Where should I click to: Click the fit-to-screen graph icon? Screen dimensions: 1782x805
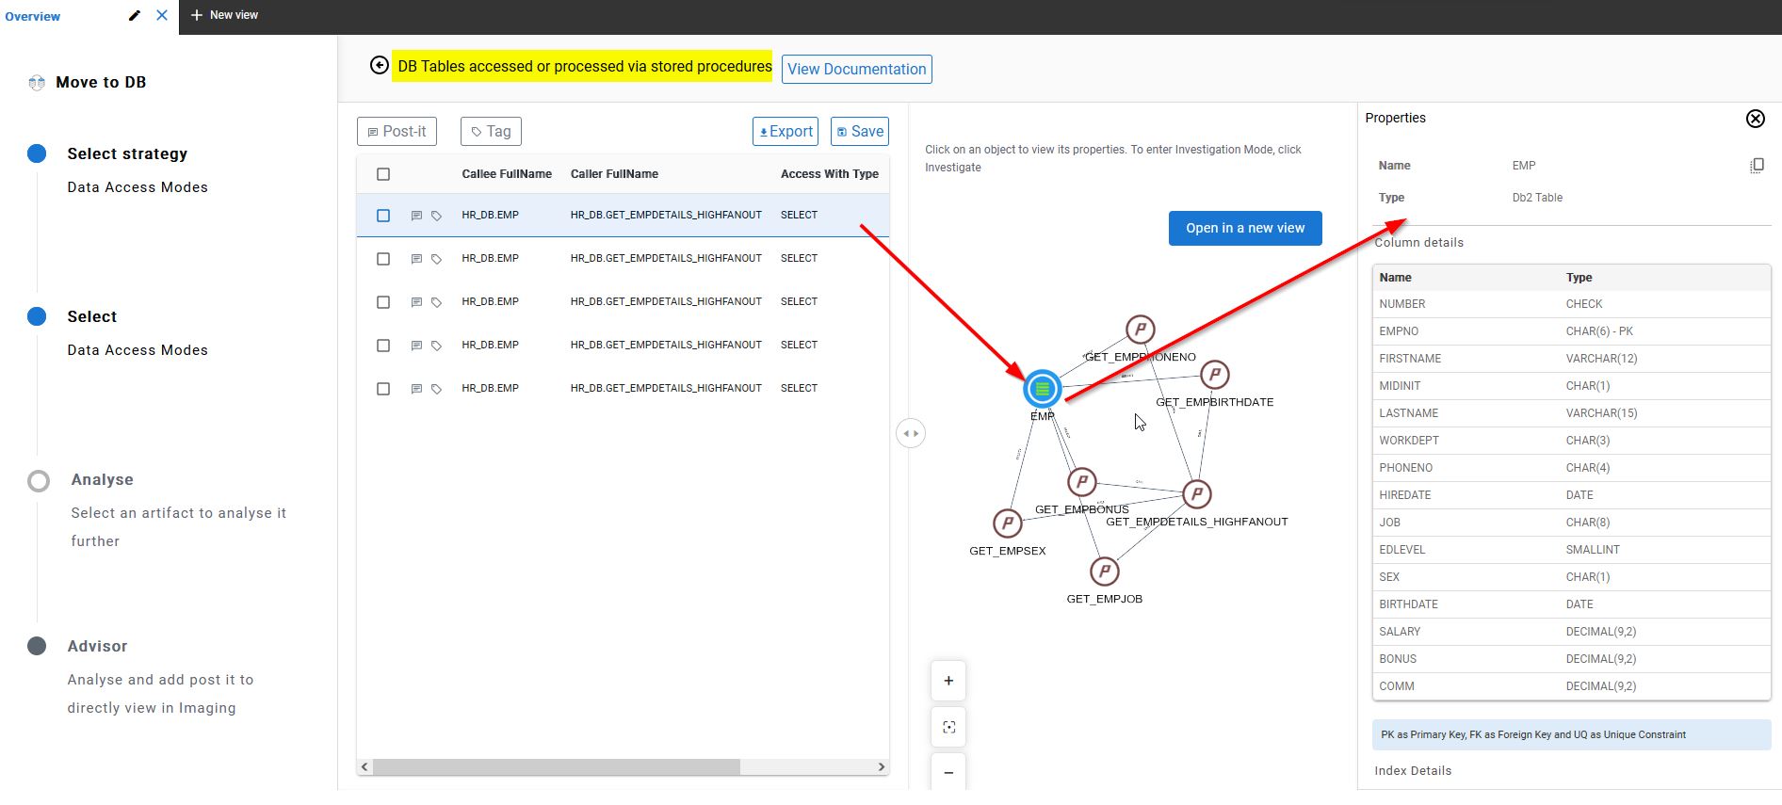click(x=948, y=727)
